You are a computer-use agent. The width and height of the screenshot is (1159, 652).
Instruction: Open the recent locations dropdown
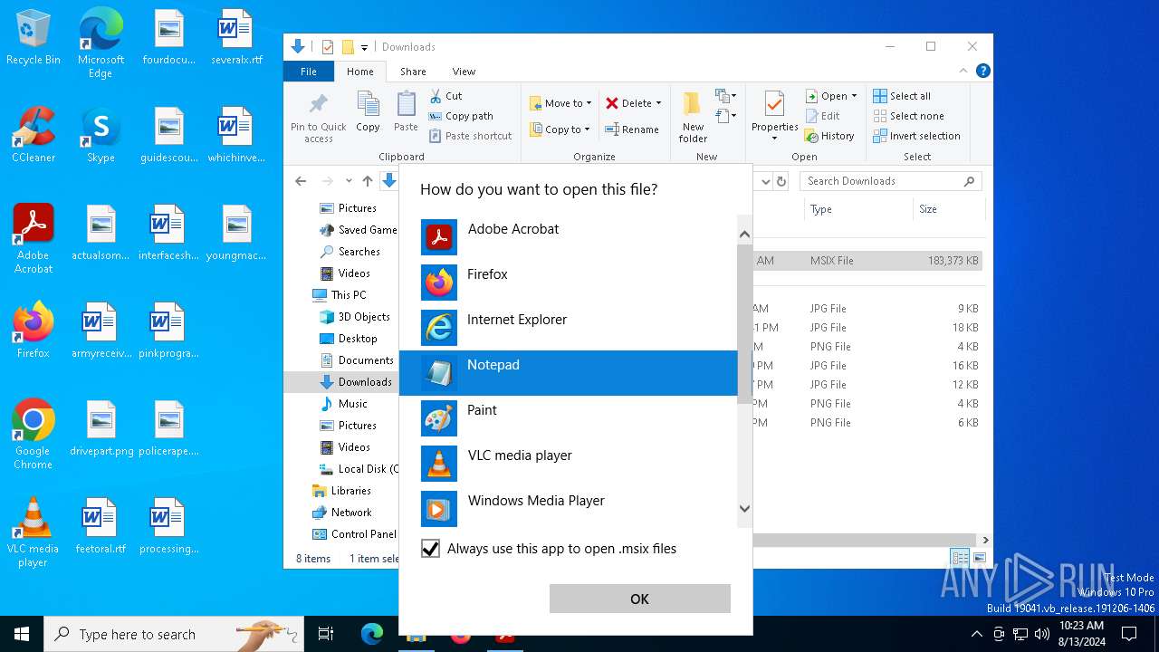pyautogui.click(x=349, y=181)
